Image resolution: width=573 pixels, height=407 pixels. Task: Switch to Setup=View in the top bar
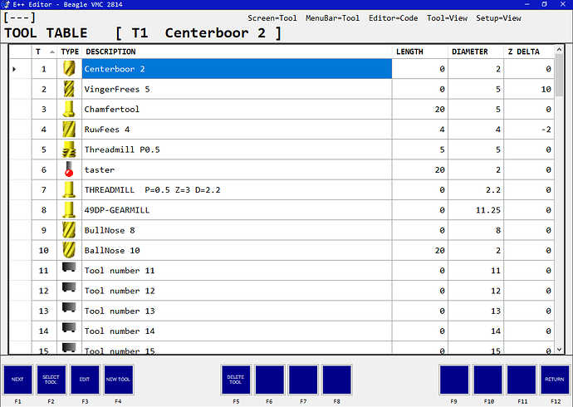[498, 18]
